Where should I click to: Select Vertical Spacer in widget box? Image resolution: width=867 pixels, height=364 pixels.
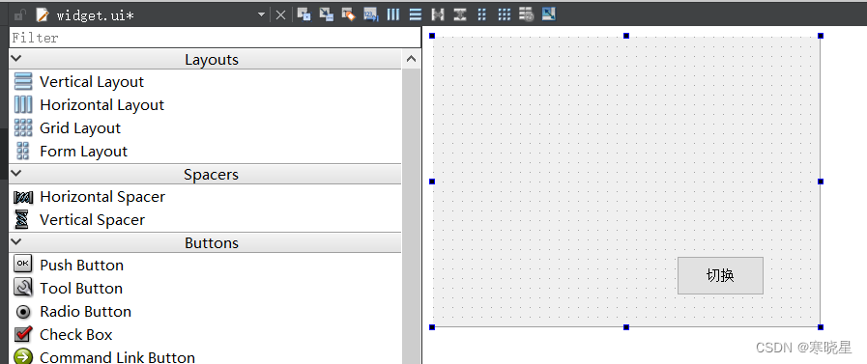point(205,220)
